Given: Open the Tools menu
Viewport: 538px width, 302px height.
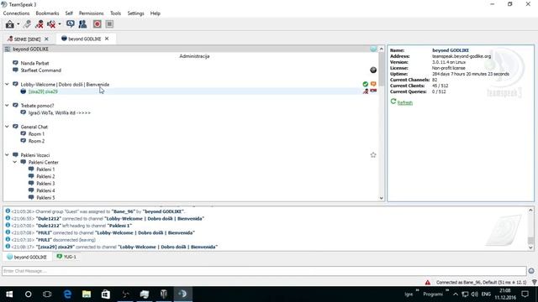Looking at the screenshot, I should click(115, 13).
